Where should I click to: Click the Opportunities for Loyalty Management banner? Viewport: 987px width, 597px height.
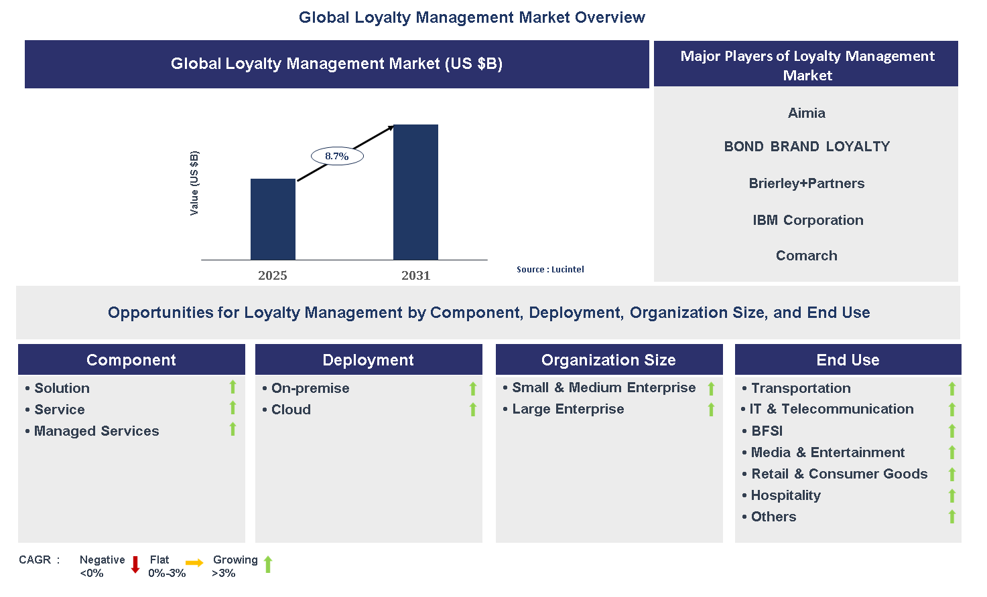pos(488,313)
